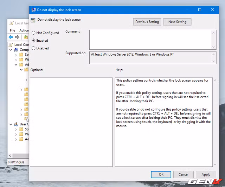Click the forward arrow in Group Policy toolbar
This screenshot has width=225, height=187.
[17, 37]
